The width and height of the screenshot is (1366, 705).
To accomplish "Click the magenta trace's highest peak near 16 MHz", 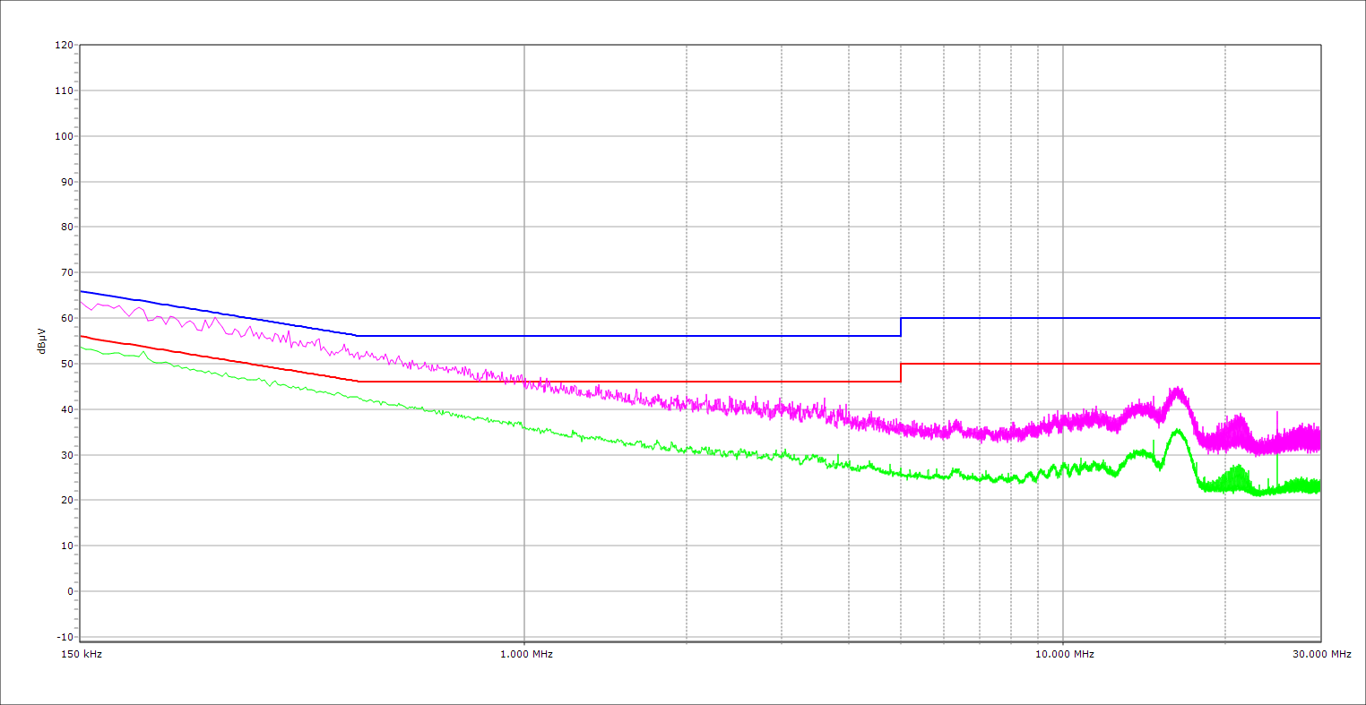I will pyautogui.click(x=1177, y=390).
